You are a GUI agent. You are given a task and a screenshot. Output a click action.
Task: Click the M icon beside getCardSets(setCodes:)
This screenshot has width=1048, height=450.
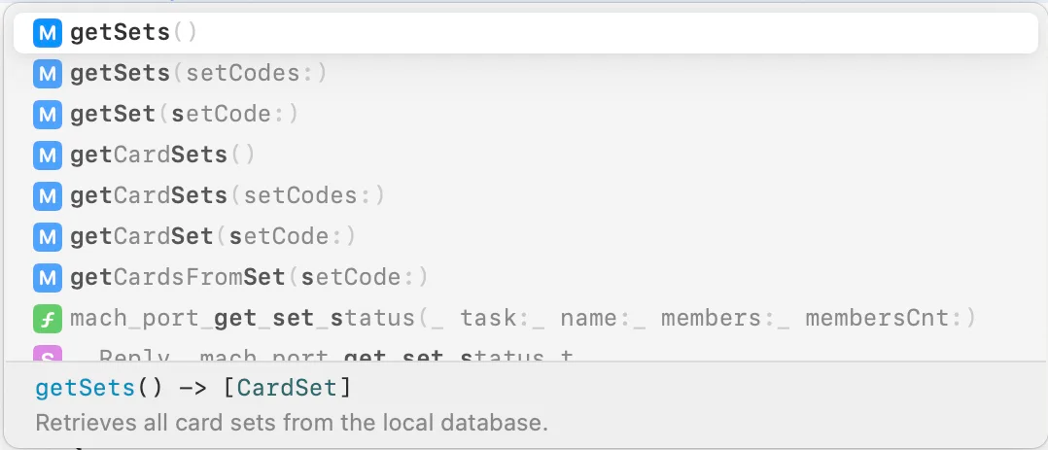pyautogui.click(x=47, y=196)
